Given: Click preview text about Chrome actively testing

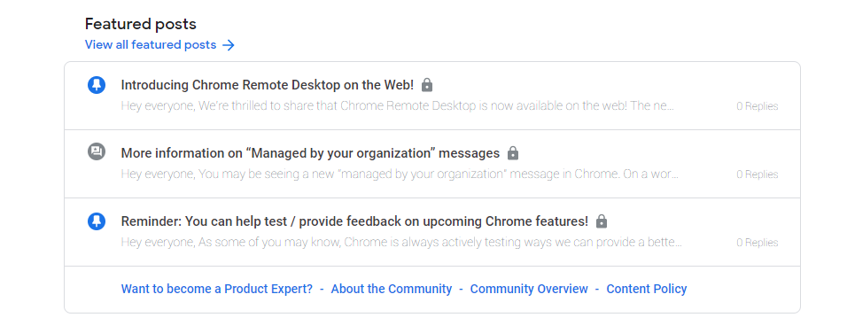Looking at the screenshot, I should 401,243.
